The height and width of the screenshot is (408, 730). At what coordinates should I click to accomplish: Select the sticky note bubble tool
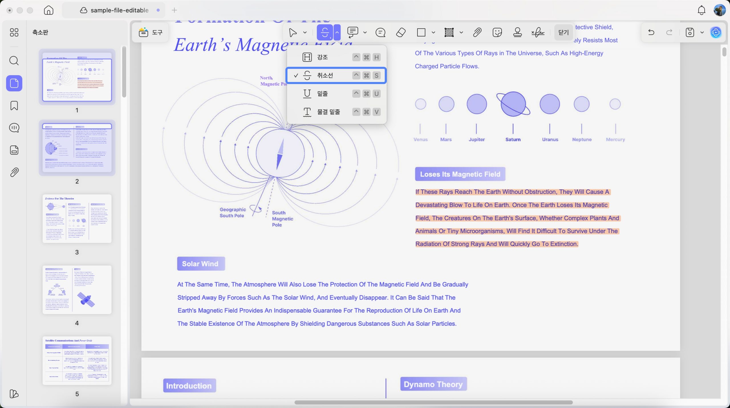(380, 32)
